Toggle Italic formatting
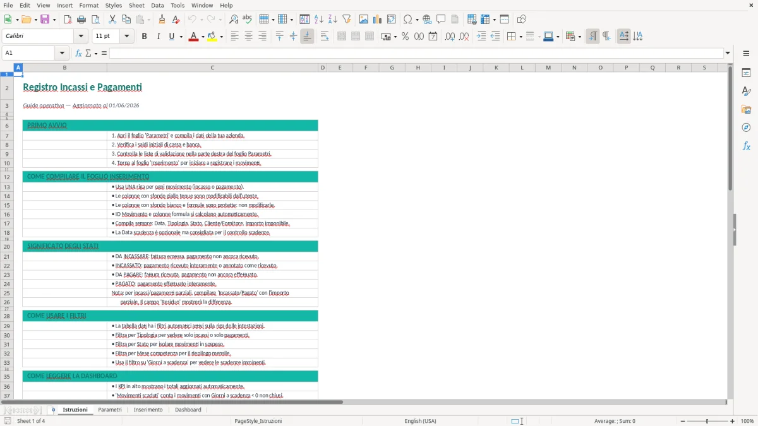 158,37
